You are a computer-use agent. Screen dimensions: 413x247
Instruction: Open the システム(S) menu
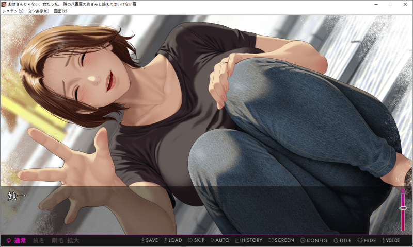pos(13,11)
